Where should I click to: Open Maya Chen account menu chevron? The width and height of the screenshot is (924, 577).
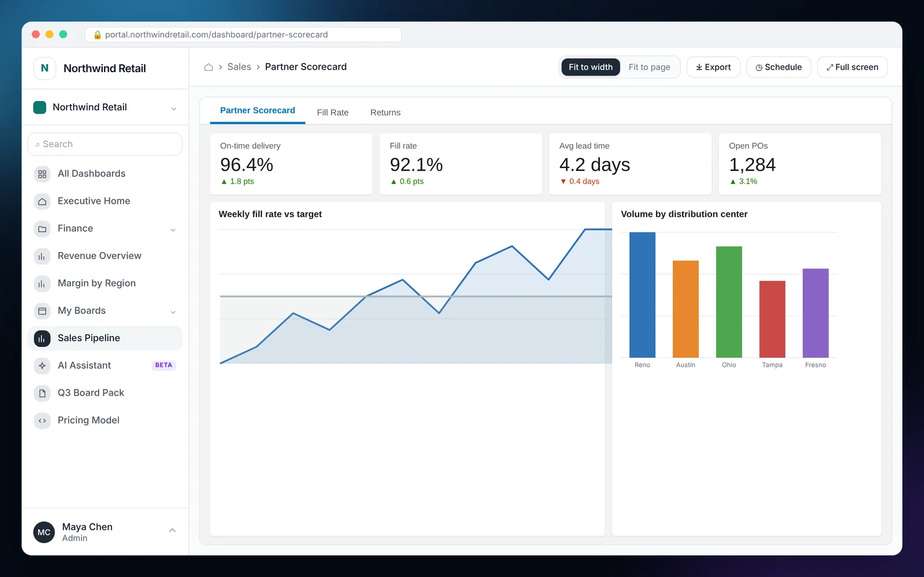pos(172,530)
